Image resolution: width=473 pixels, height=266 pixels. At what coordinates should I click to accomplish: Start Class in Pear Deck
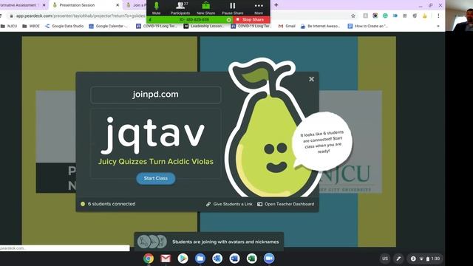tap(156, 179)
